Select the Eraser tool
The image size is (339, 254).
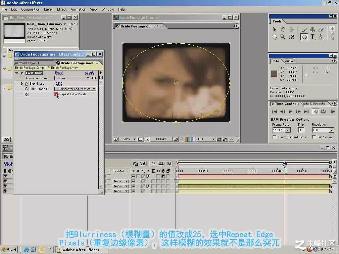point(321,29)
